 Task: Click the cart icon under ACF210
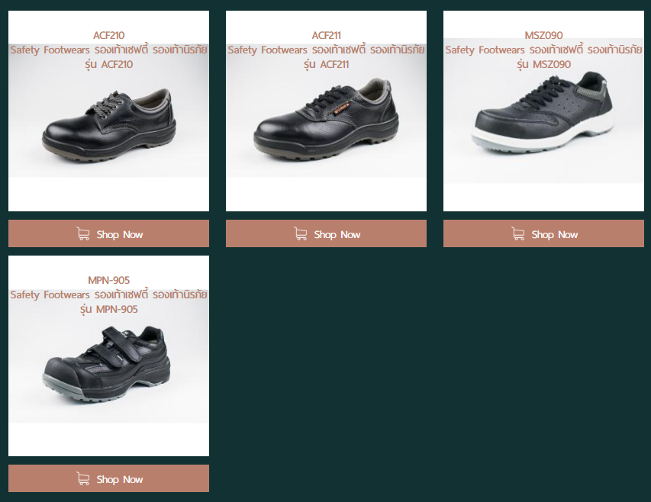pyautogui.click(x=83, y=234)
